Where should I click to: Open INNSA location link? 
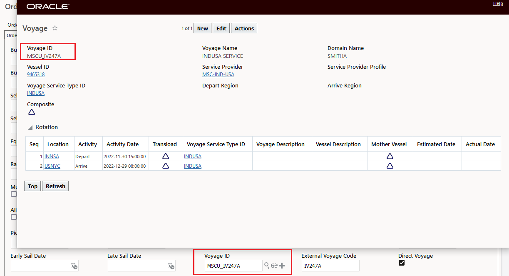(52, 157)
